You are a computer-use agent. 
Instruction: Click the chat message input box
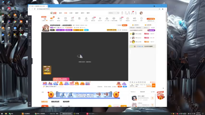[143, 85]
